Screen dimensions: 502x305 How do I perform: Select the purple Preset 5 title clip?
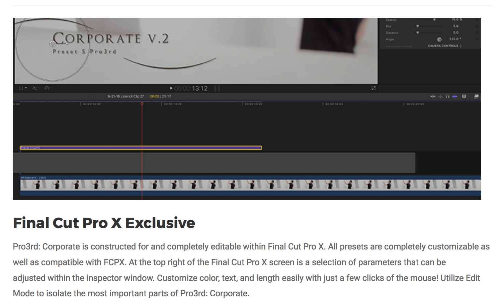click(141, 148)
